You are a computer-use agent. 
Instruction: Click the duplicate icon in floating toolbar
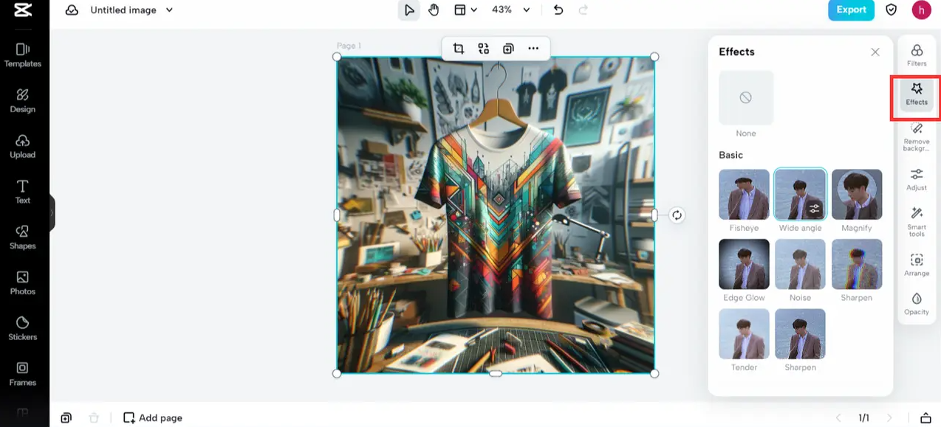point(508,49)
